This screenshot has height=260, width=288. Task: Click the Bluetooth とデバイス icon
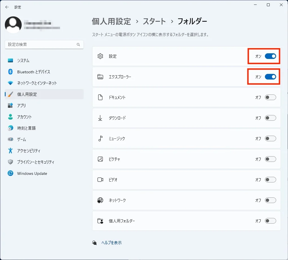(10, 72)
